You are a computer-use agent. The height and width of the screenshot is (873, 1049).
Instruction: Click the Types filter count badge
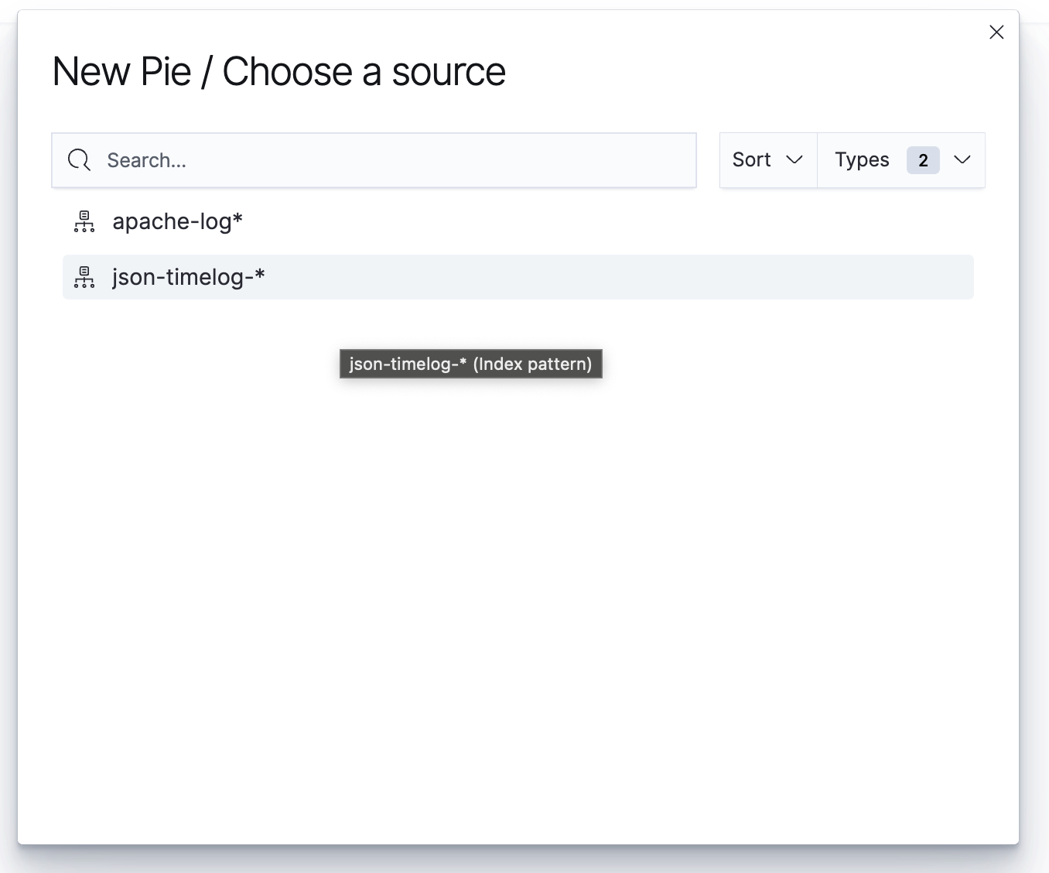pyautogui.click(x=922, y=160)
